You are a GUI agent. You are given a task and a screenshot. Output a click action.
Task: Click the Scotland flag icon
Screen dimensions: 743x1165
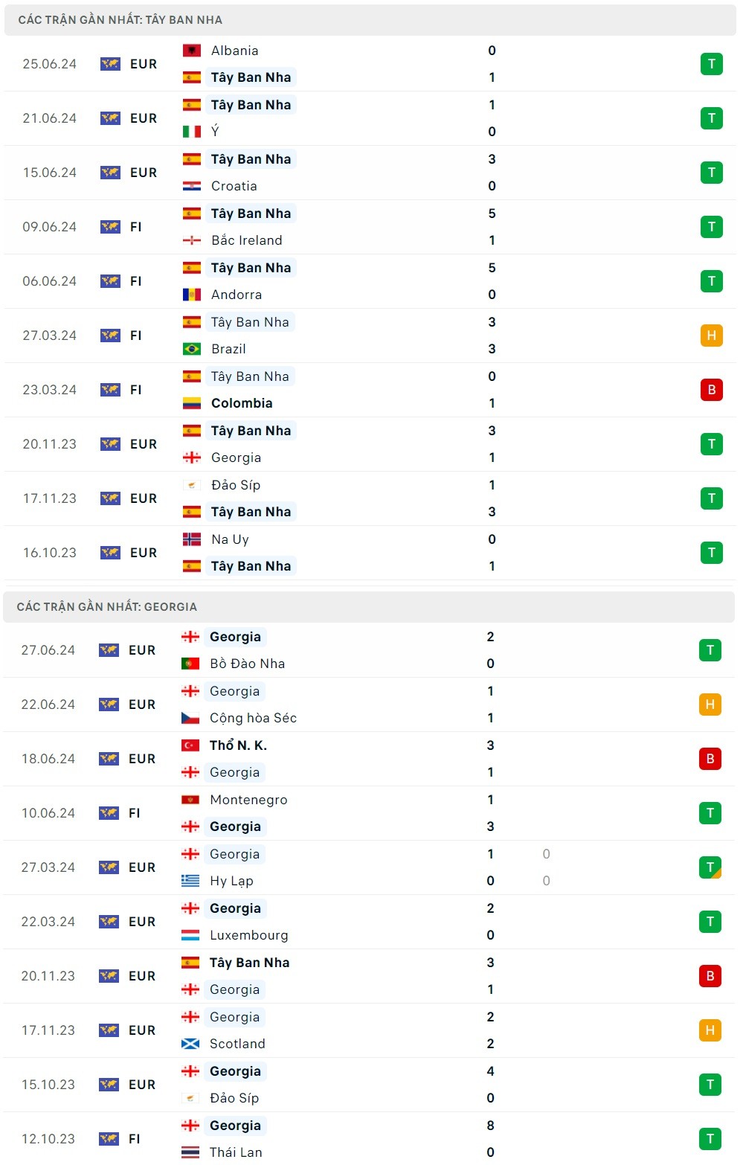(x=190, y=1044)
